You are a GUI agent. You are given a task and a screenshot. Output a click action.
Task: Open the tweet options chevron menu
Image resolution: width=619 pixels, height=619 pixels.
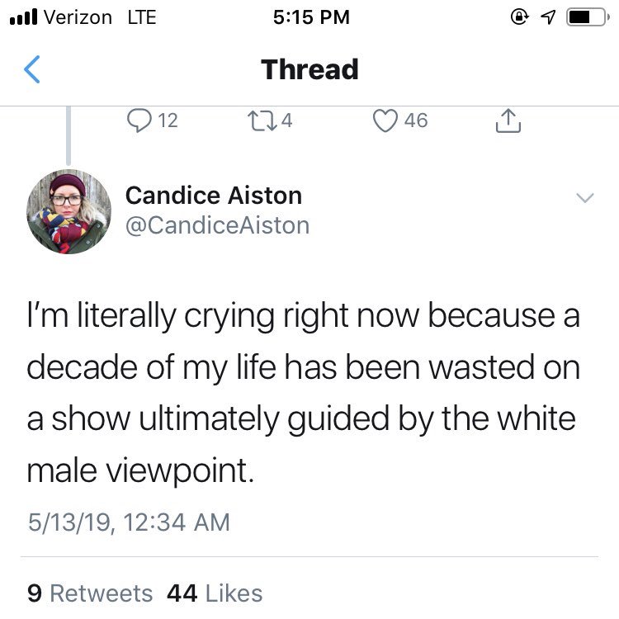pyautogui.click(x=584, y=197)
